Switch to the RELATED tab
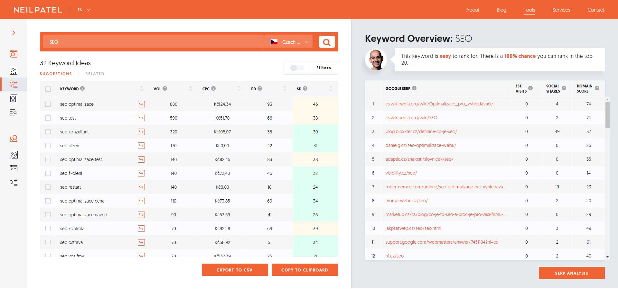This screenshot has height=289, width=618. point(95,74)
